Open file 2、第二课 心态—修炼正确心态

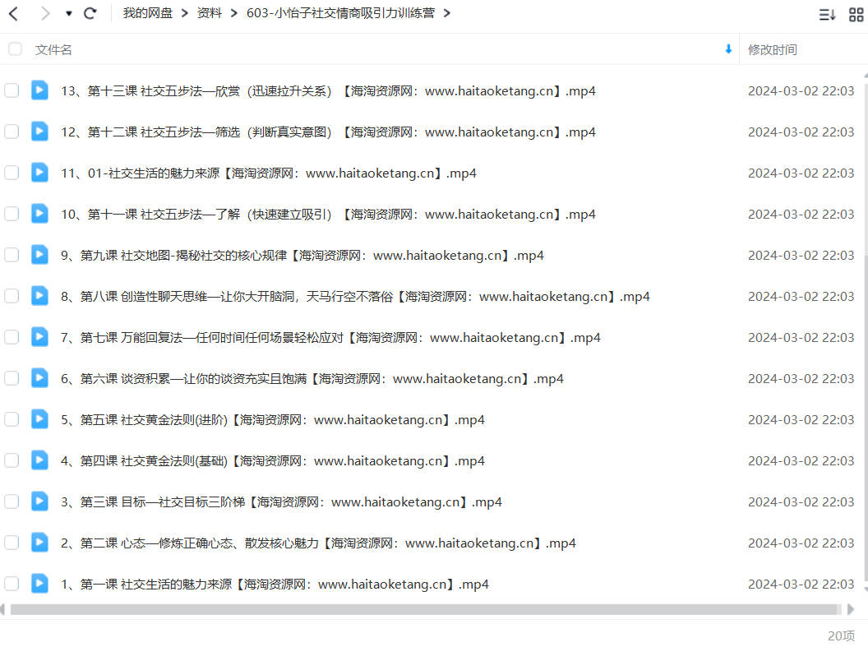(x=318, y=543)
